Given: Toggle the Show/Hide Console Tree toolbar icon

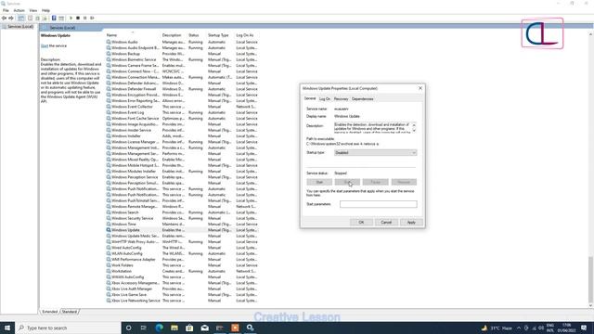Looking at the screenshot, I should (21, 18).
